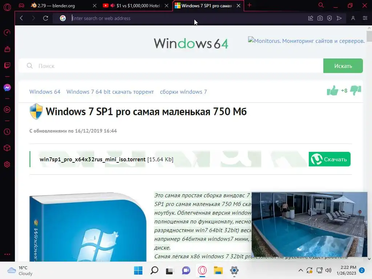Open the pinboard edit icon in address bar
The image size is (372, 279).
311,18
